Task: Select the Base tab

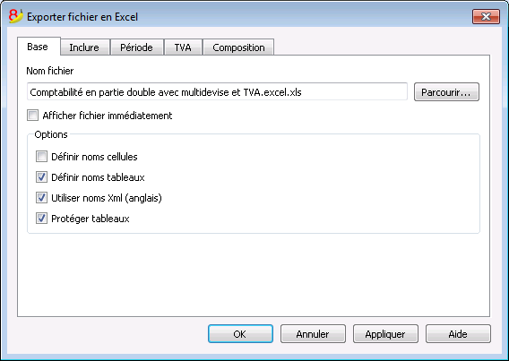Action: [39, 47]
